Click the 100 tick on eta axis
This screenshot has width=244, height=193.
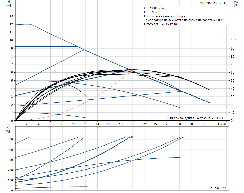(x=233, y=40)
